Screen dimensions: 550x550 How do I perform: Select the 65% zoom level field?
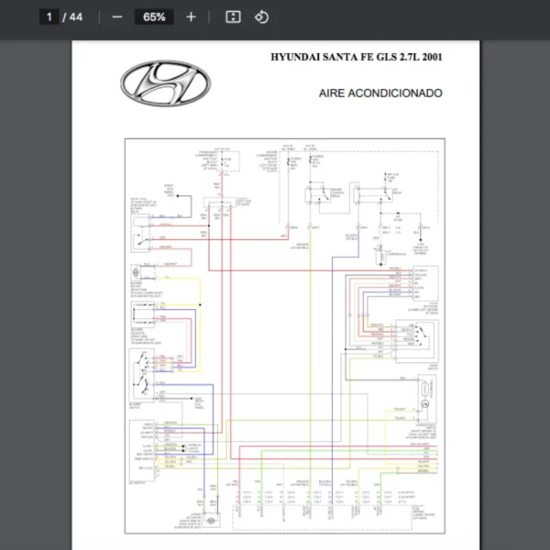(x=153, y=16)
